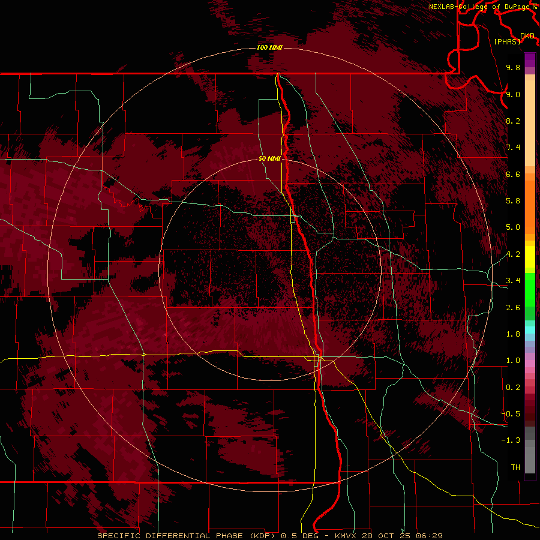The height and width of the screenshot is (540, 540).
Task: Click the 9.0 value on the scale
Action: (513, 94)
